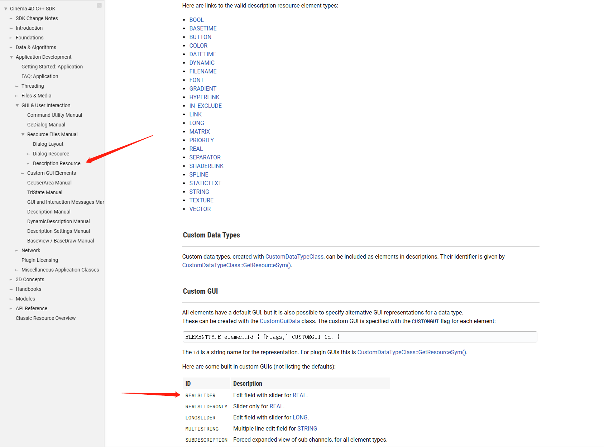Follow the COLOR element link
The width and height of the screenshot is (604, 447).
198,45
